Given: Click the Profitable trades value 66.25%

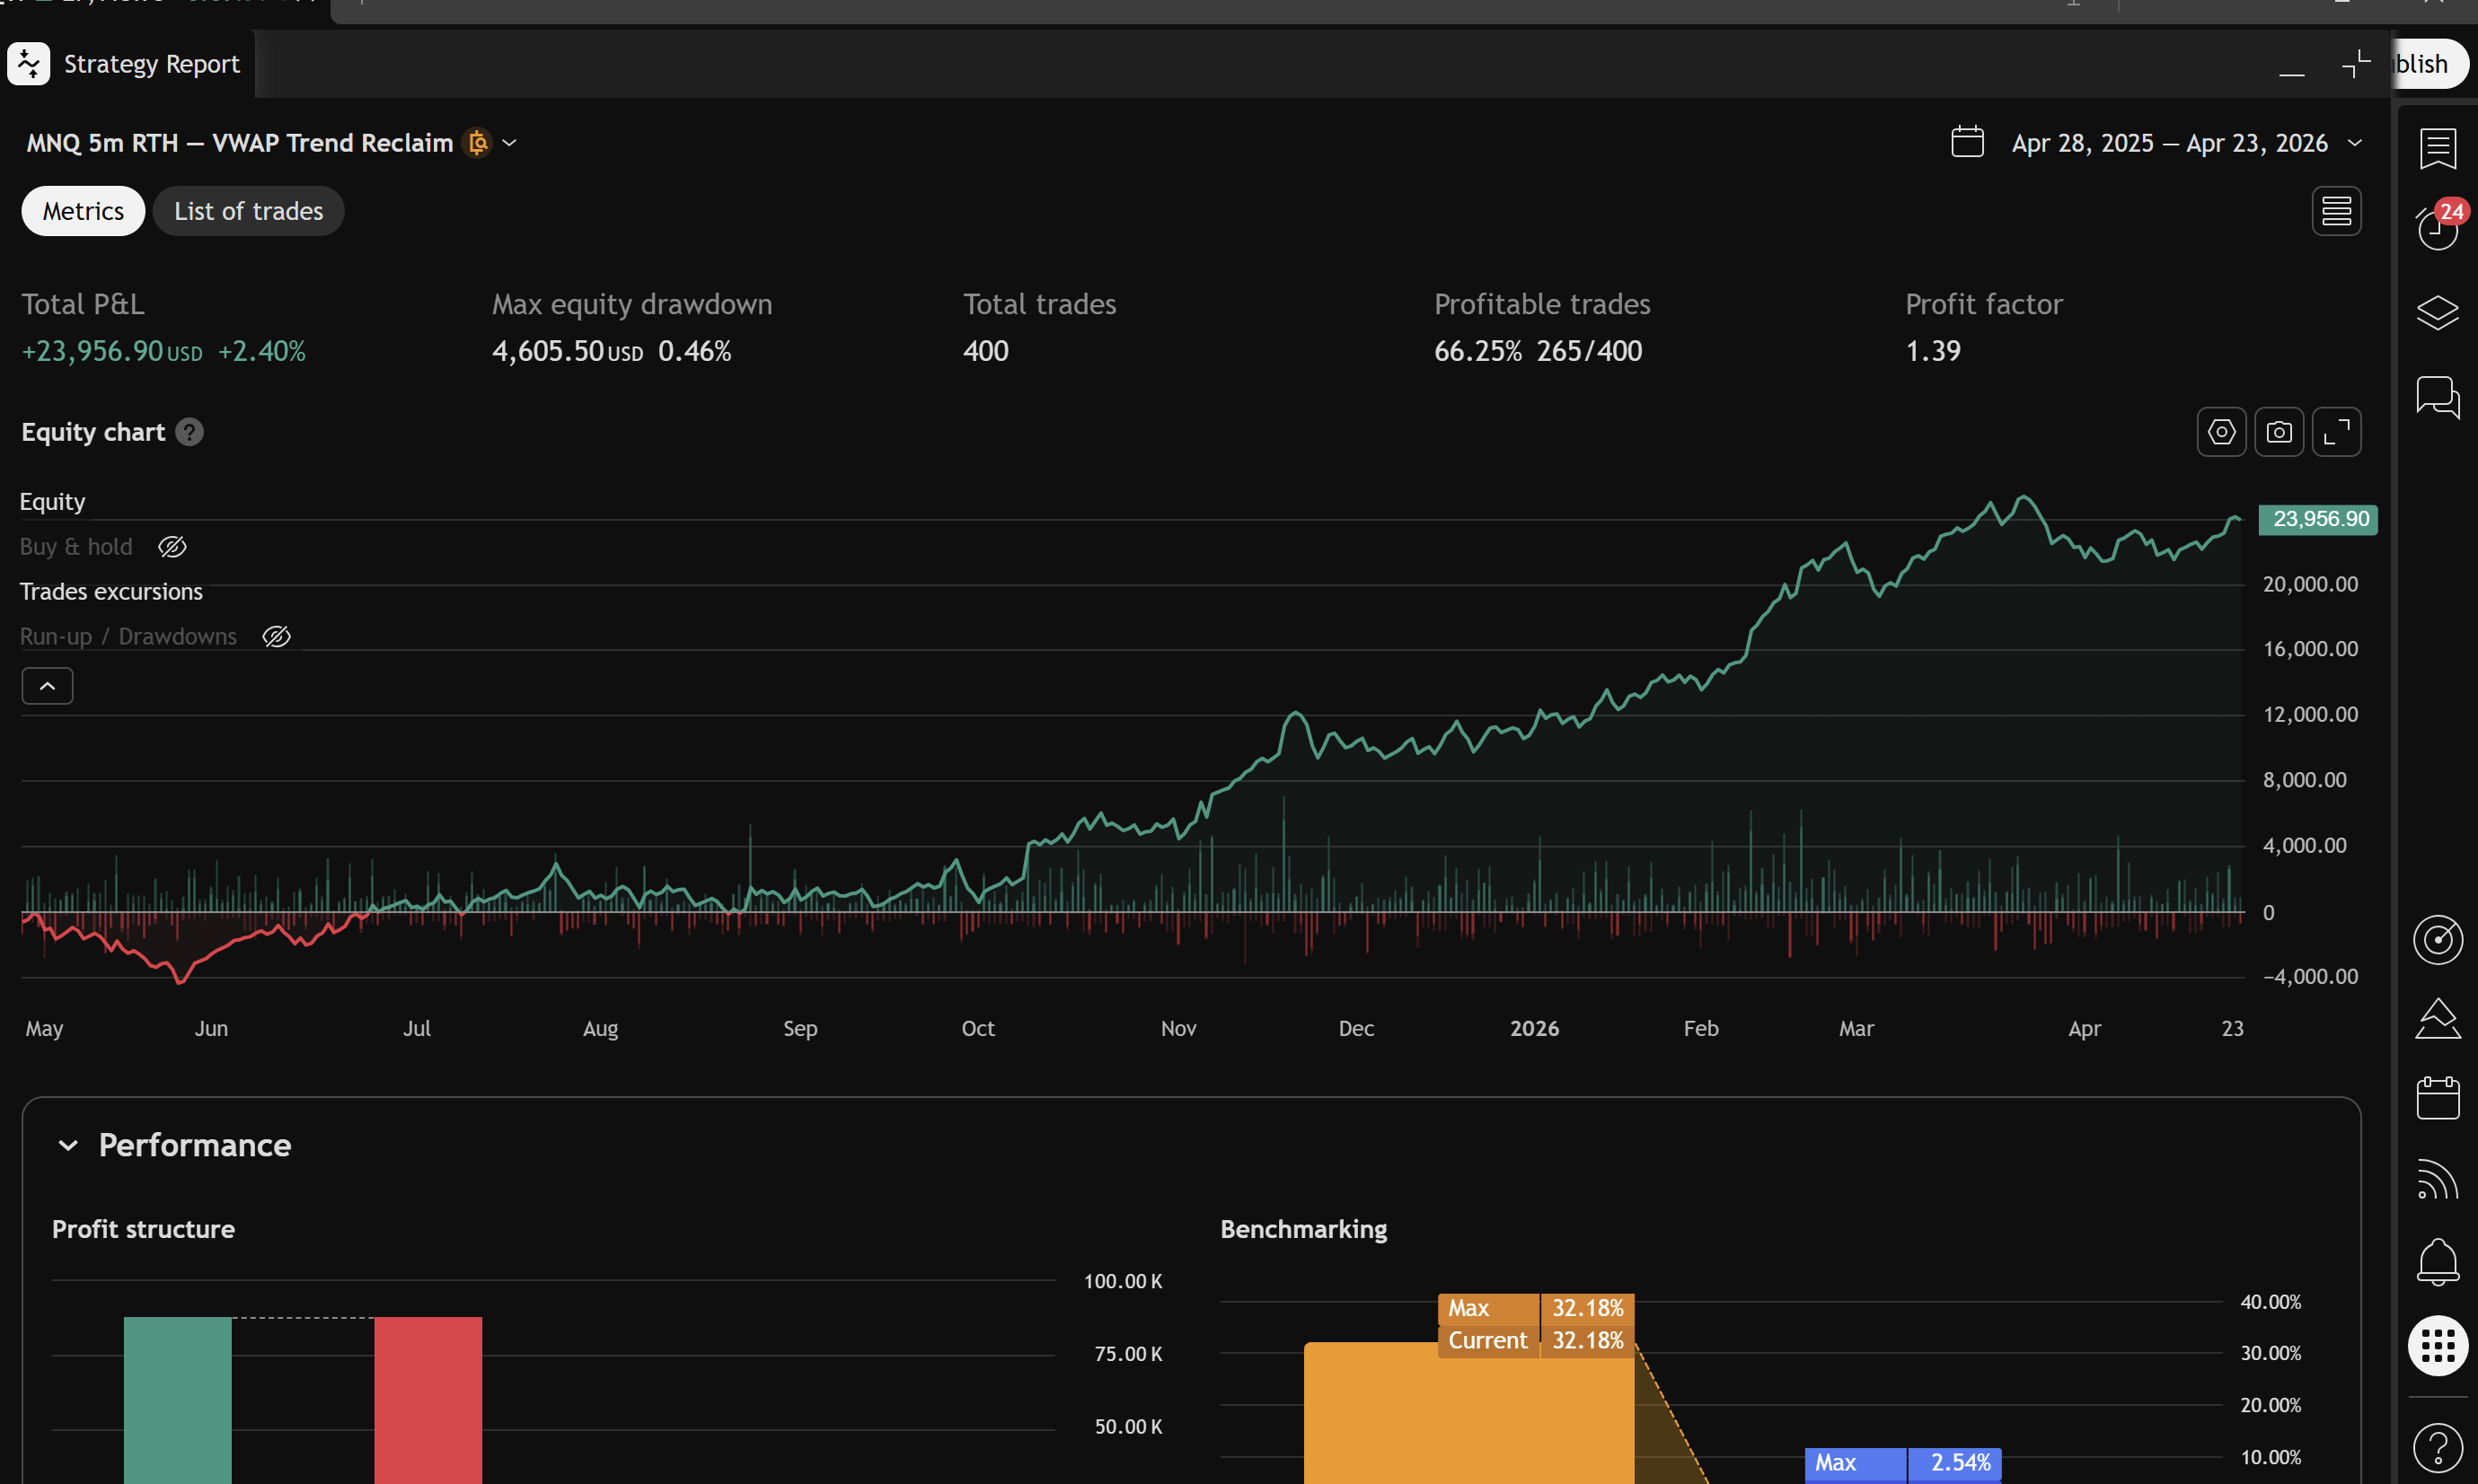Looking at the screenshot, I should [x=1477, y=351].
